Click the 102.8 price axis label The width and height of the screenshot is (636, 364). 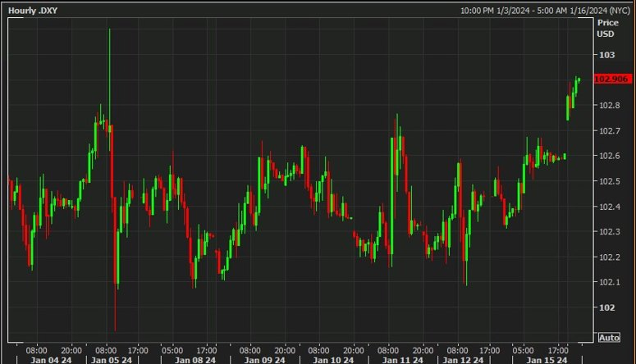coord(610,106)
